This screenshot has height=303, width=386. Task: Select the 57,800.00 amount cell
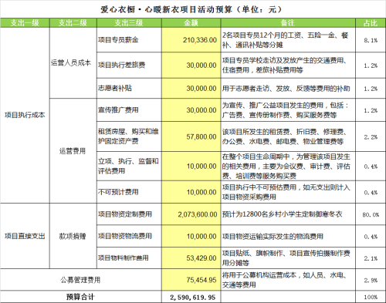pyautogui.click(x=191, y=136)
